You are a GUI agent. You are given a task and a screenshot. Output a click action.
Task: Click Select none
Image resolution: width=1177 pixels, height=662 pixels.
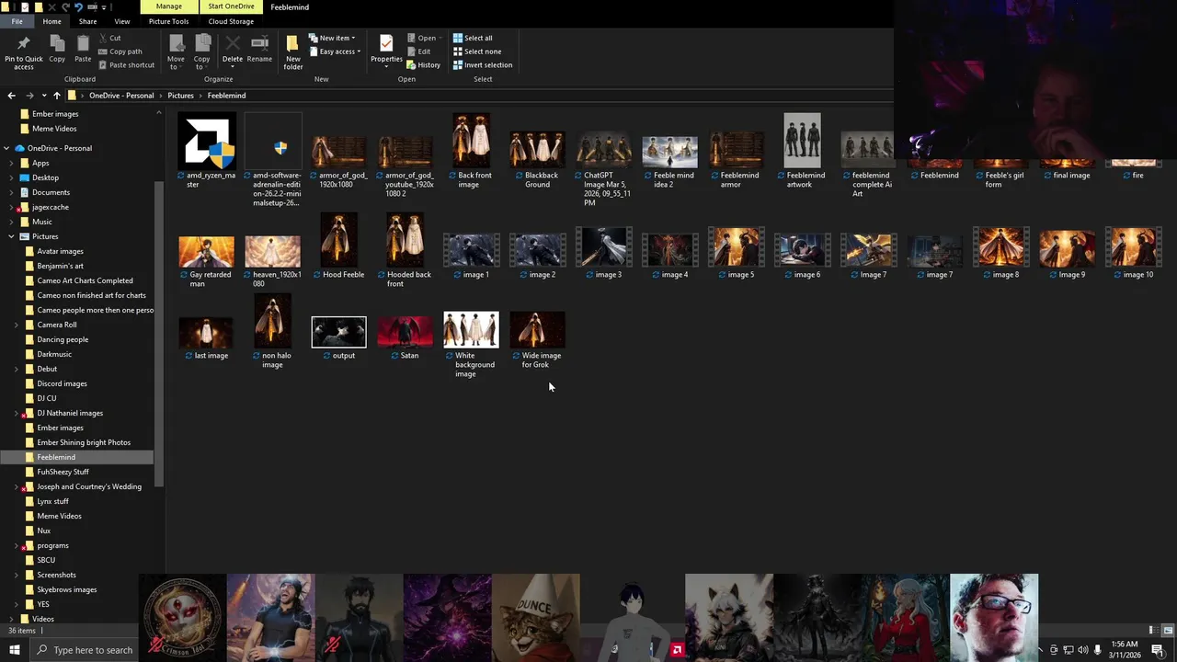(x=476, y=51)
